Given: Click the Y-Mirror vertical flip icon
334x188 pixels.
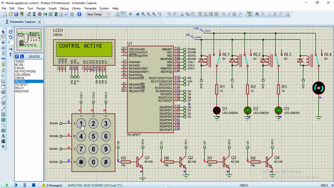Looking at the screenshot, I should tap(10, 55).
